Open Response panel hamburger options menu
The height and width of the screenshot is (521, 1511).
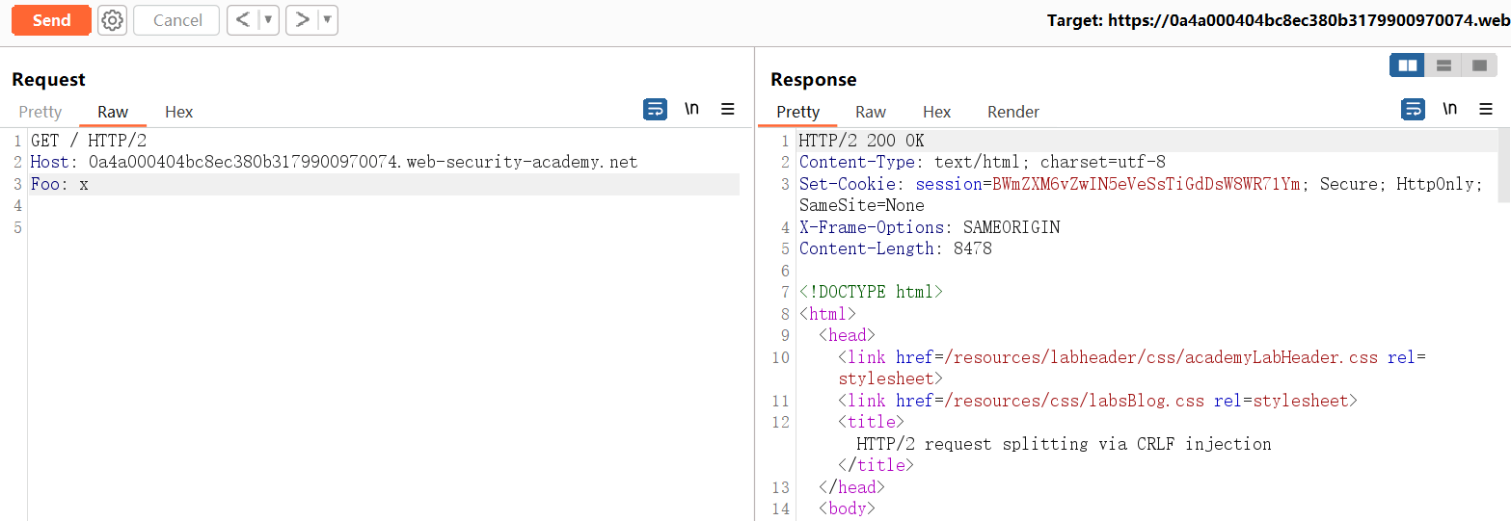tap(1486, 109)
